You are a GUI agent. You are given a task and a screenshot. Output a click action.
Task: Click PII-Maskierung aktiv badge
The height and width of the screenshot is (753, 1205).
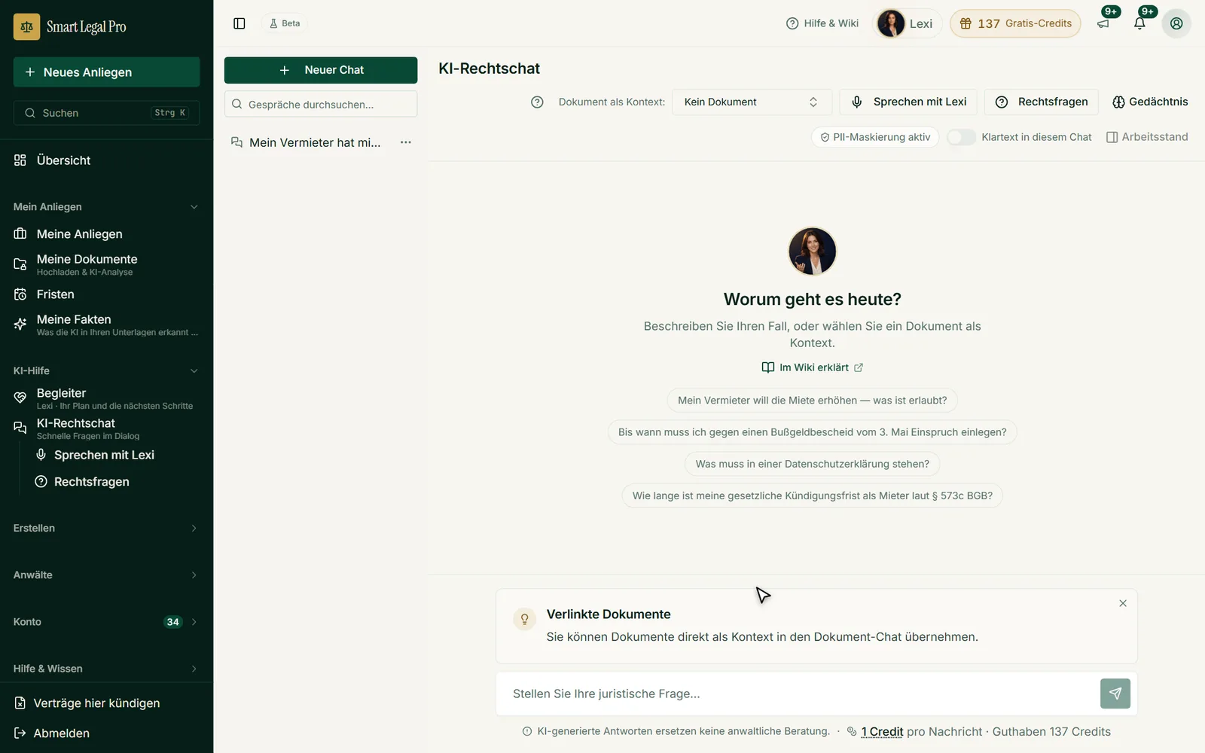pos(875,137)
